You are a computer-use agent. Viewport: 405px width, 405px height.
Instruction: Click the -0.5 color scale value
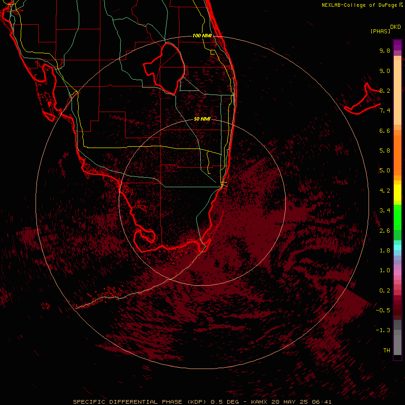(x=383, y=310)
